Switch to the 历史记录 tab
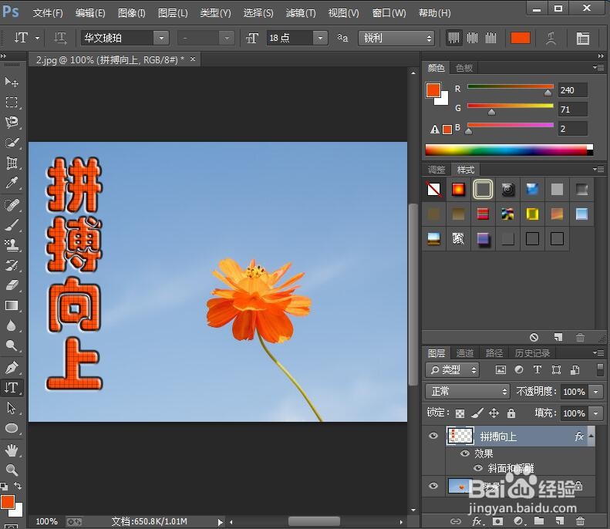The image size is (610, 529). 533,353
